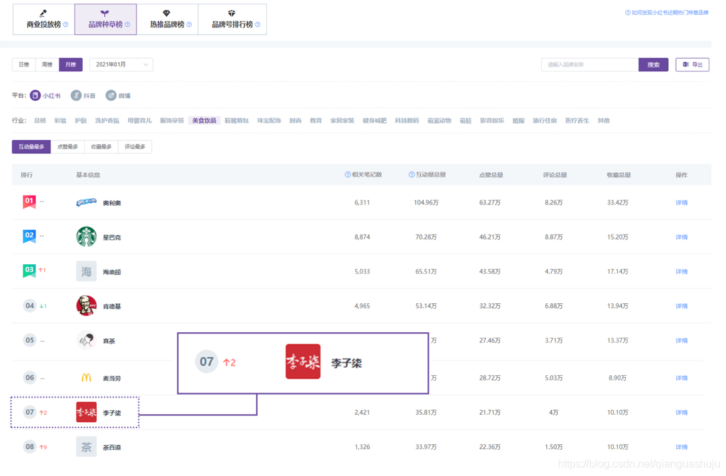Screen dimensions: 726x476
Task: Select 旅行住宿 industry filter
Action: pos(544,120)
